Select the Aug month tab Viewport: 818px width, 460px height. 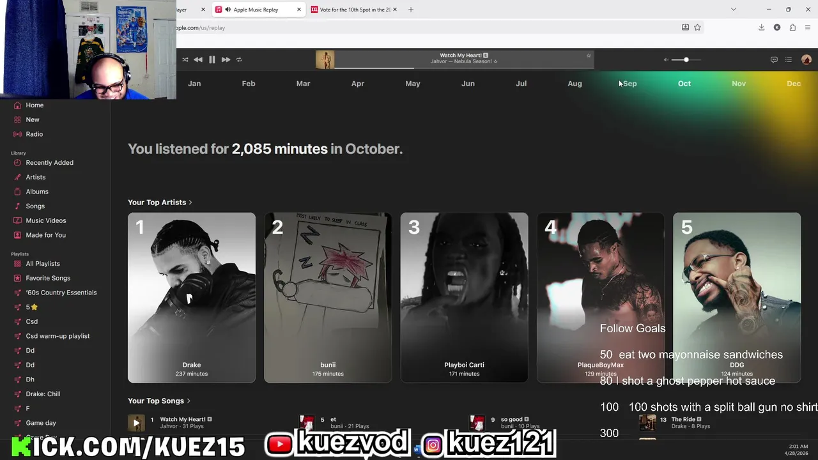pyautogui.click(x=575, y=84)
